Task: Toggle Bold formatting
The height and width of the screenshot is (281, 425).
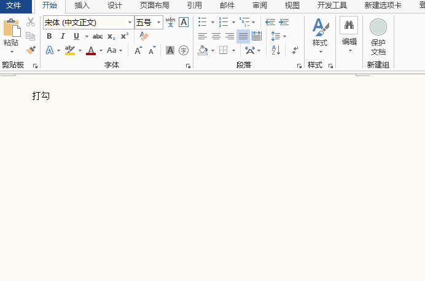Action: click(x=49, y=36)
